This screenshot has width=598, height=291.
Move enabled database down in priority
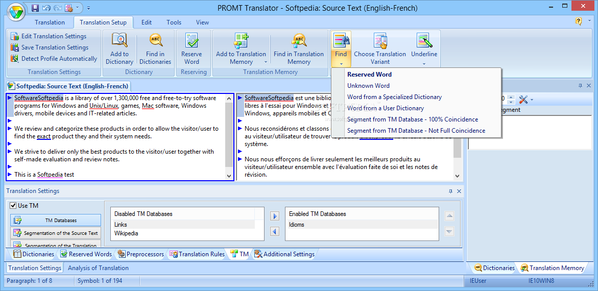pos(449,231)
